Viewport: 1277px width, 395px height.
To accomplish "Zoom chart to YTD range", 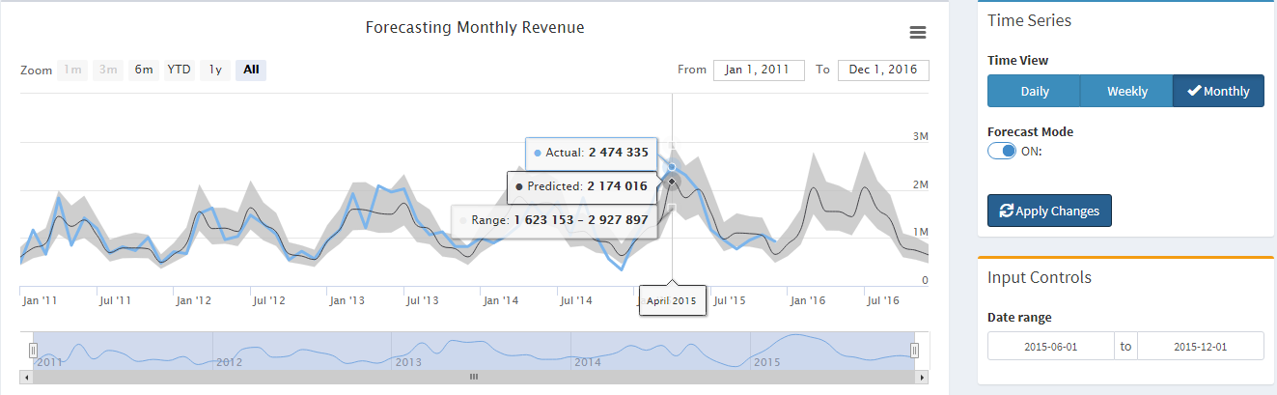I will [x=179, y=70].
